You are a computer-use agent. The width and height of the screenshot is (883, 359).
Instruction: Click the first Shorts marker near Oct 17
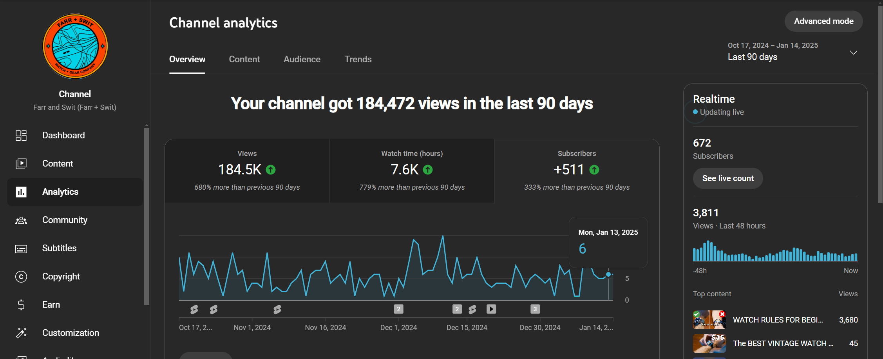tap(194, 310)
